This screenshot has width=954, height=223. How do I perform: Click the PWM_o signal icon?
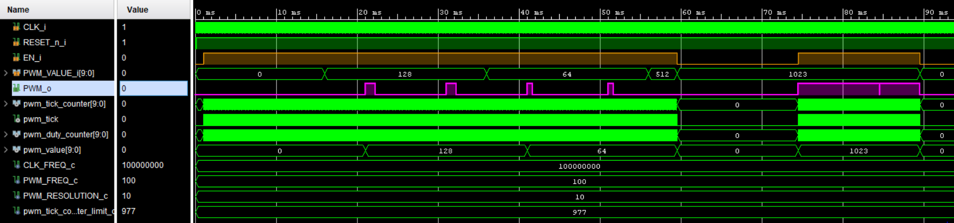(16, 88)
